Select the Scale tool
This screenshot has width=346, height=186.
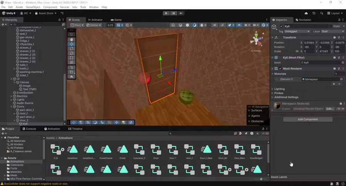pyautogui.click(x=71, y=53)
